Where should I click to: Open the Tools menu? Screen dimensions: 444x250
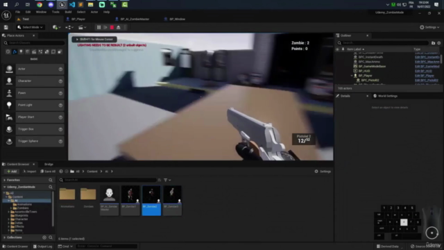pyautogui.click(x=55, y=12)
